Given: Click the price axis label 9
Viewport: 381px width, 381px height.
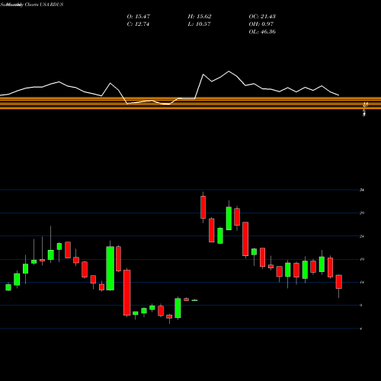Looking at the screenshot, I should click(361, 306).
